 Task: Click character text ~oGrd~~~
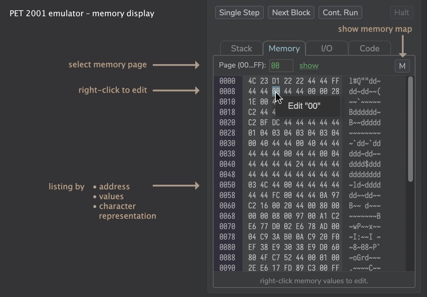coord(365,258)
